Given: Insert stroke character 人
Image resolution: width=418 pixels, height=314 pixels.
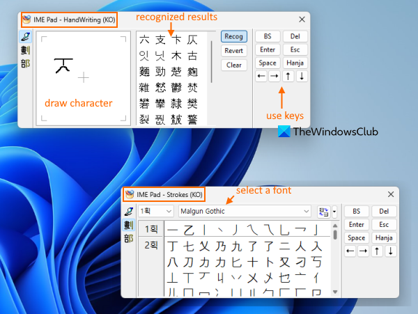Looking at the screenshot, I should click(301, 246).
